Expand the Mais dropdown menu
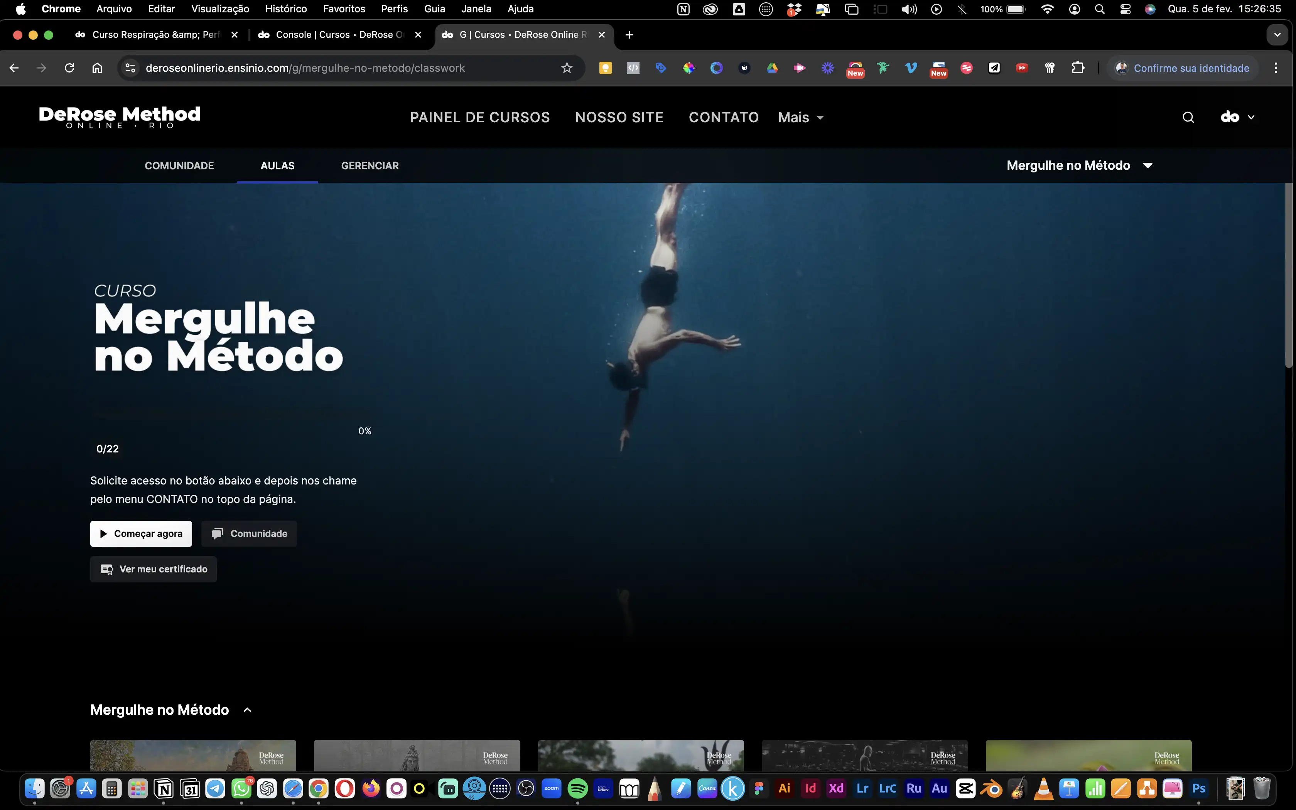Viewport: 1296px width, 810px height. (801, 117)
